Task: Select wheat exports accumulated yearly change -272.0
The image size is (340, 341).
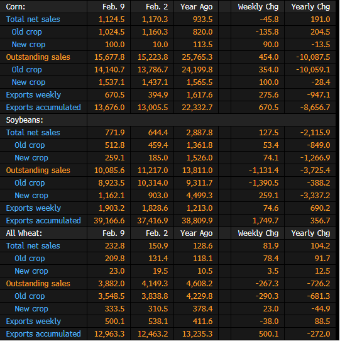Action: click(x=319, y=334)
